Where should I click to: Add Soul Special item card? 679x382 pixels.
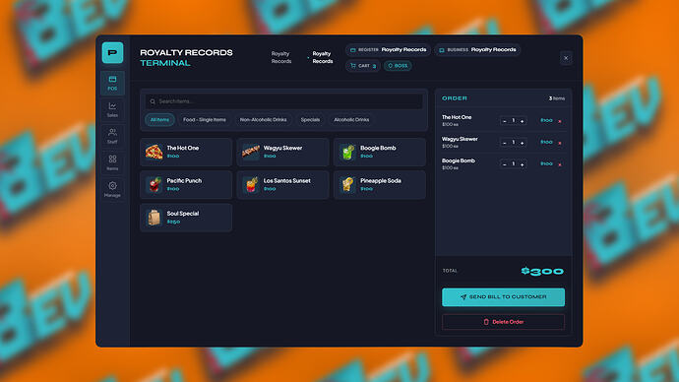pos(186,218)
